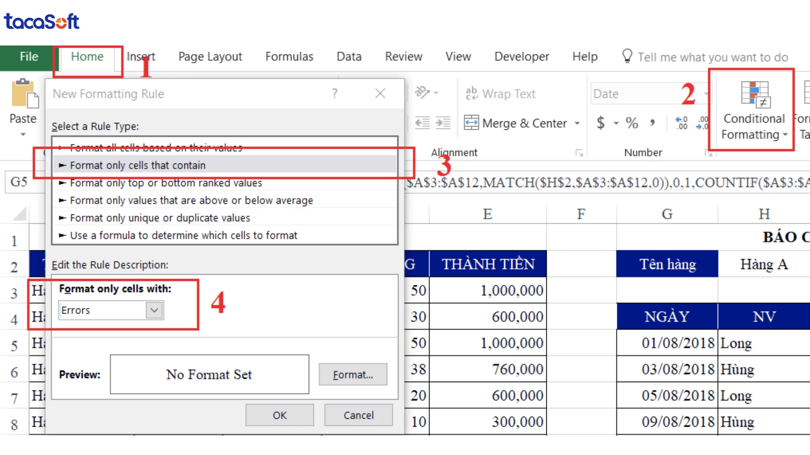Select 'Use a formula to determine which cells to format'
The height and width of the screenshot is (455, 810).
tap(184, 235)
